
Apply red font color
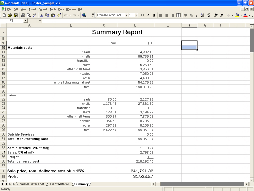point(246,15)
